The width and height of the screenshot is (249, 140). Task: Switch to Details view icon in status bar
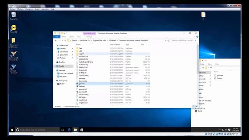point(194,106)
